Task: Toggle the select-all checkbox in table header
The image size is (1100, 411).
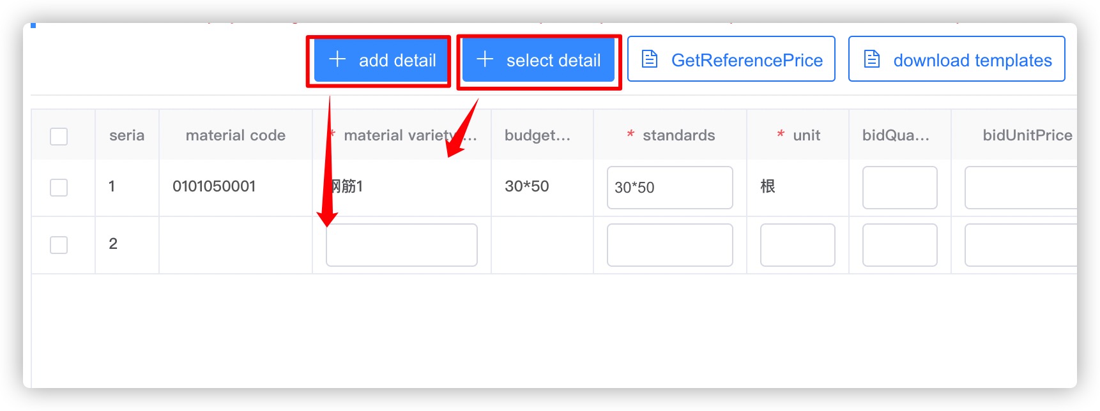Action: pos(59,136)
